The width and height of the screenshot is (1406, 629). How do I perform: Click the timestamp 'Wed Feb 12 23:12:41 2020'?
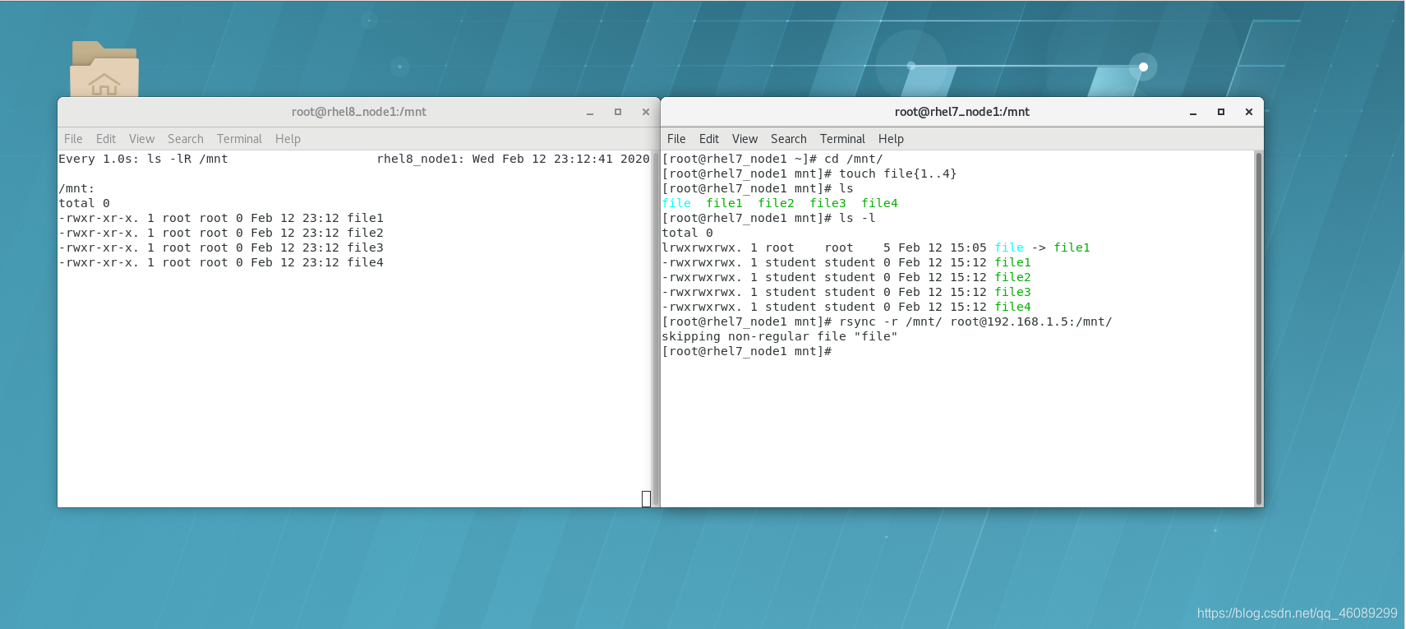[560, 159]
